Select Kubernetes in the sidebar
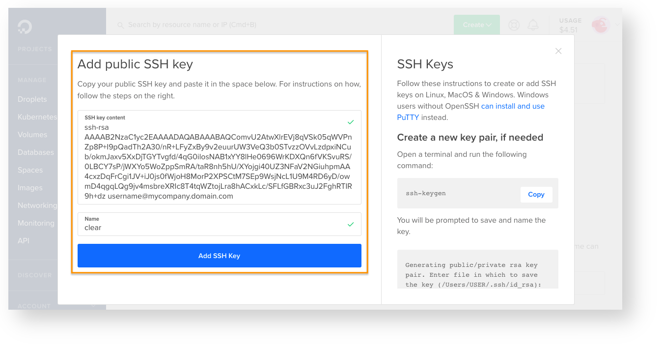The image size is (663, 351). [37, 117]
